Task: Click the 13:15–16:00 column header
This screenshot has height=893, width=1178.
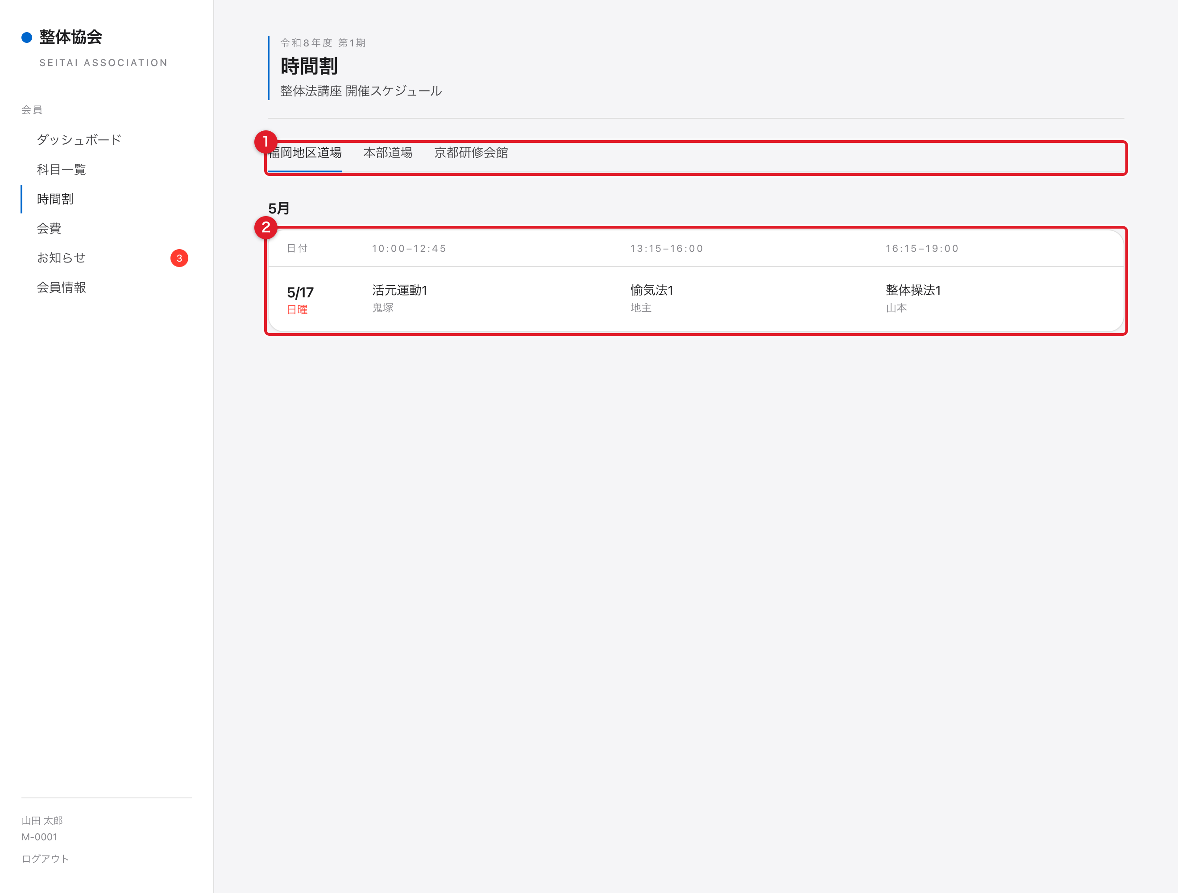Action: click(x=666, y=248)
